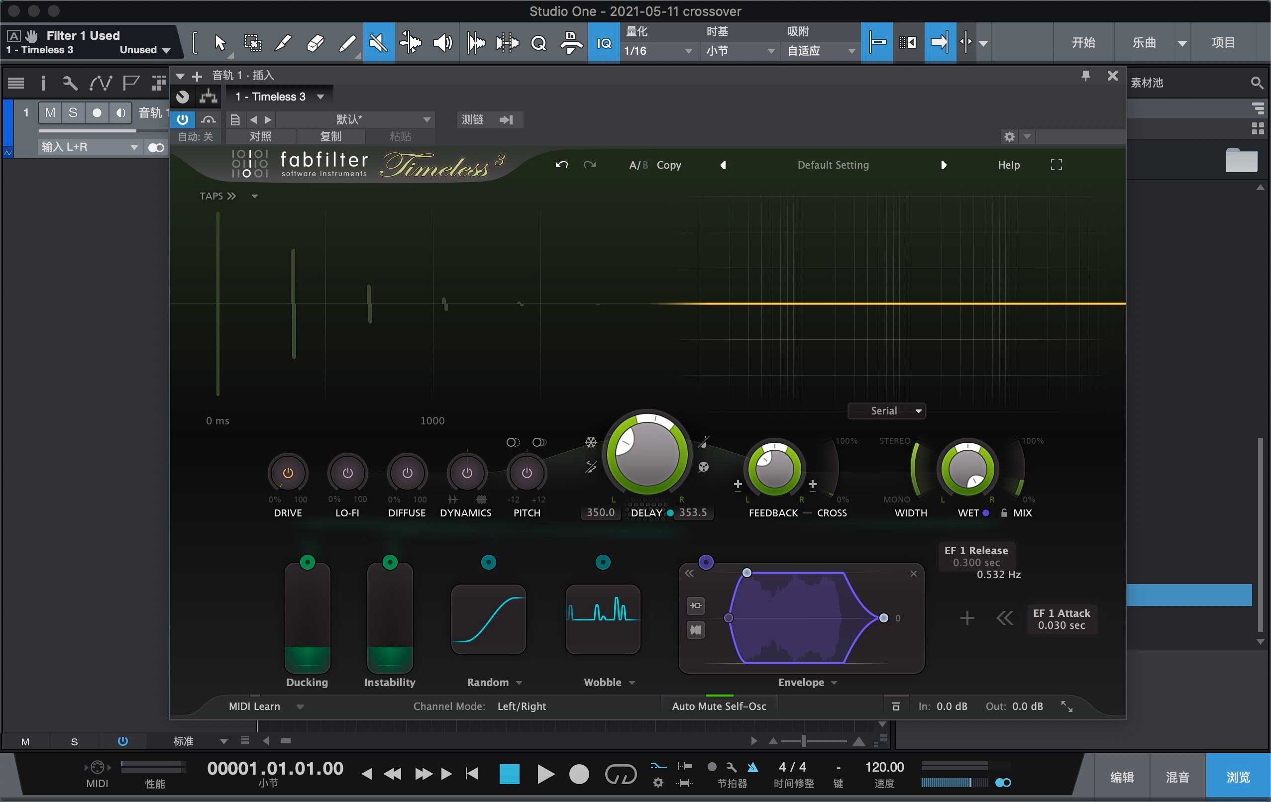Click the IQ quantize button
This screenshot has height=802, width=1271.
604,43
